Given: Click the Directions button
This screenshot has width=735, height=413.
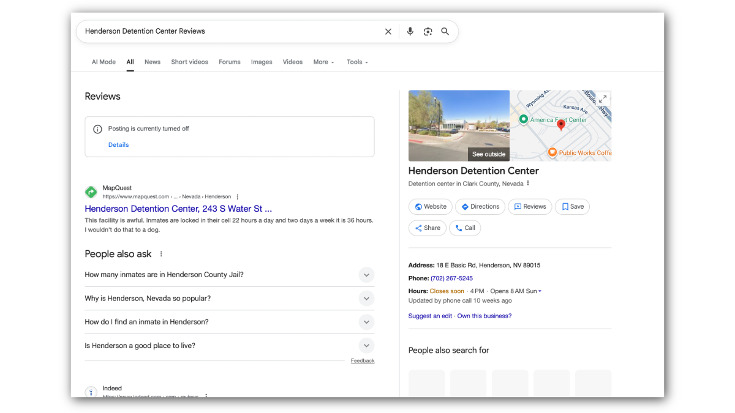Looking at the screenshot, I should [x=481, y=207].
